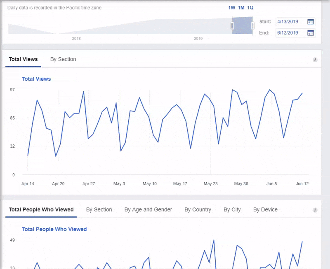The width and height of the screenshot is (330, 269).
Task: Switch to the By Country tab
Action: pos(198,210)
